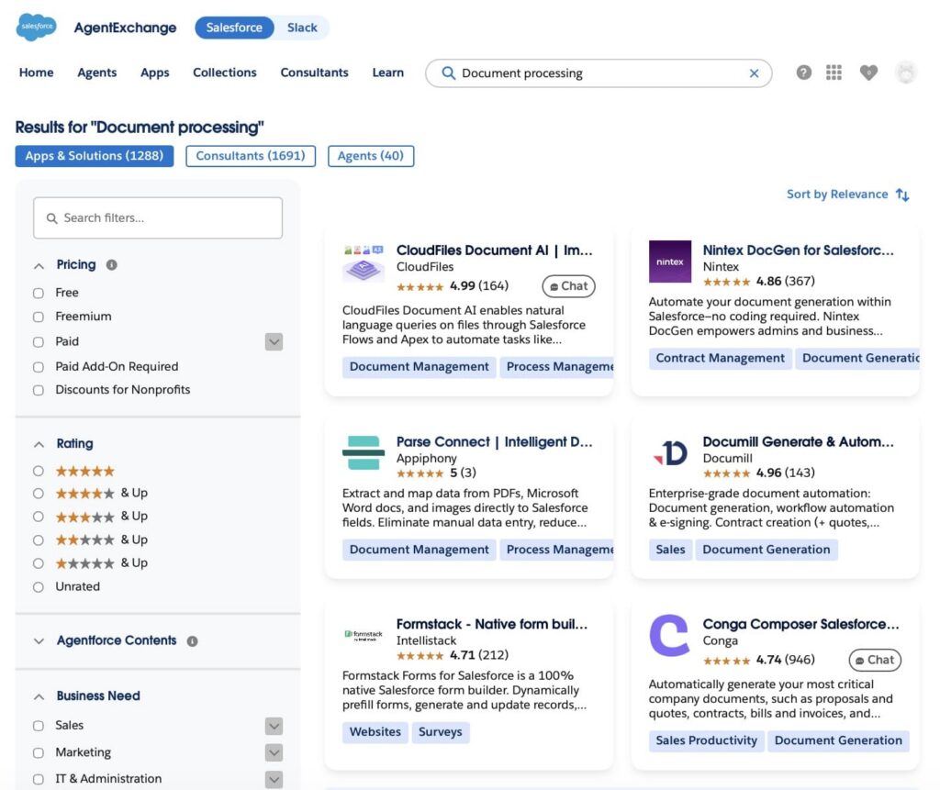Image resolution: width=940 pixels, height=790 pixels.
Task: Open Parse Connect Intelligent listing title
Action: 494,441
